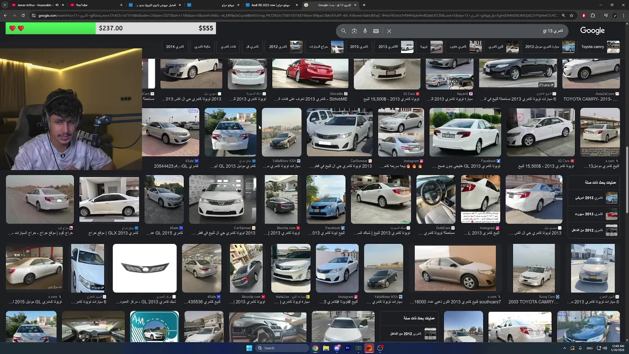Screen dimensions: 629x354
Task: Click the TOYOTA CAMRY- 2013 AutoZel result caption
Action: coord(591,99)
